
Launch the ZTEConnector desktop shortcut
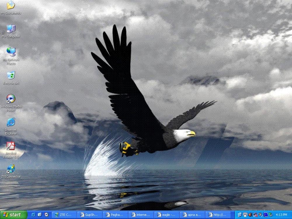pyautogui.click(x=11, y=169)
